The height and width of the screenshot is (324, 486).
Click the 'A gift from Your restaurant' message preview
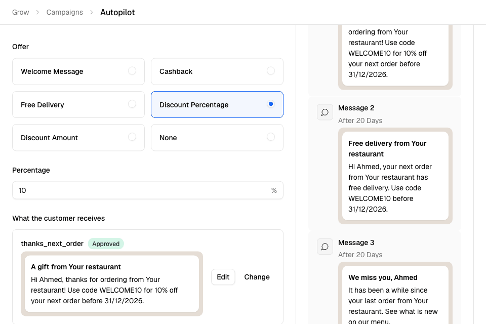click(x=112, y=283)
